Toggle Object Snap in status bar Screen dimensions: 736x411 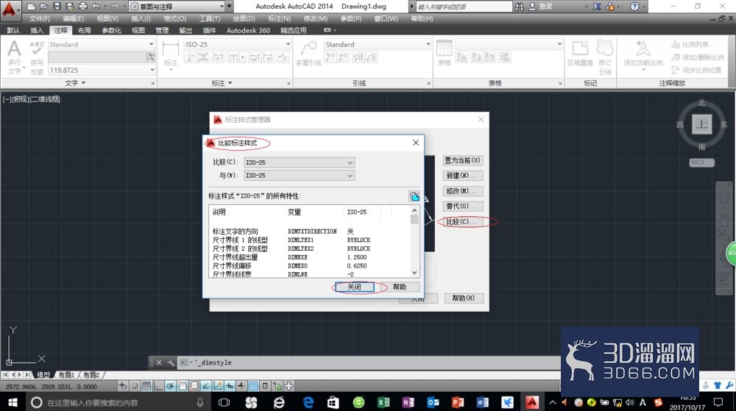pos(182,386)
